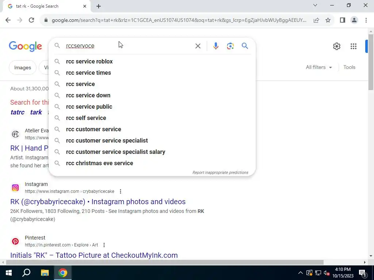Choose the plain 'rcc service' suggestion
Screen dimensions: 374x280
(152, 84)
